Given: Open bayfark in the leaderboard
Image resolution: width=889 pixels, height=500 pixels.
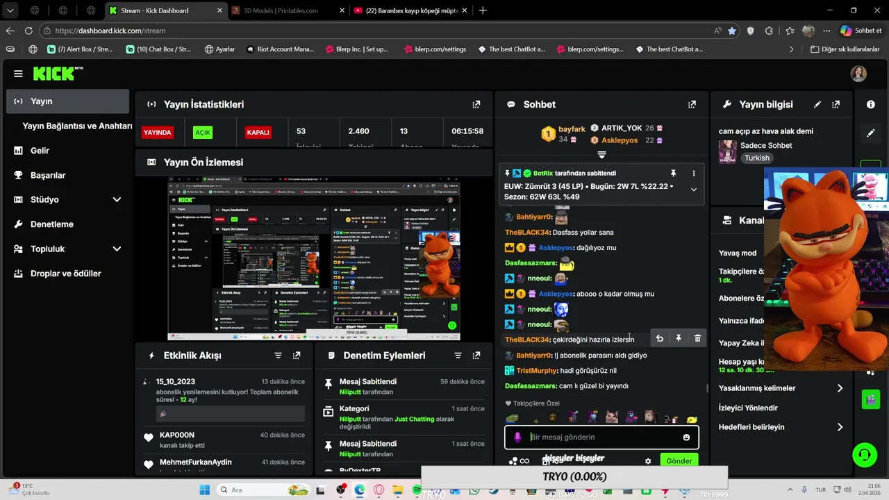Looking at the screenshot, I should (572, 129).
